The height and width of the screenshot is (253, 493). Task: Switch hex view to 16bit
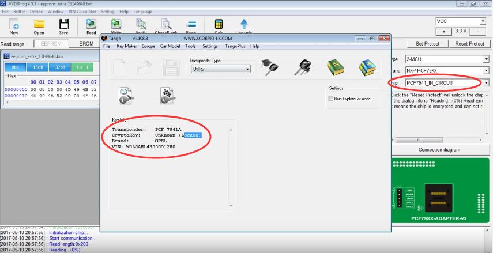pos(37,67)
